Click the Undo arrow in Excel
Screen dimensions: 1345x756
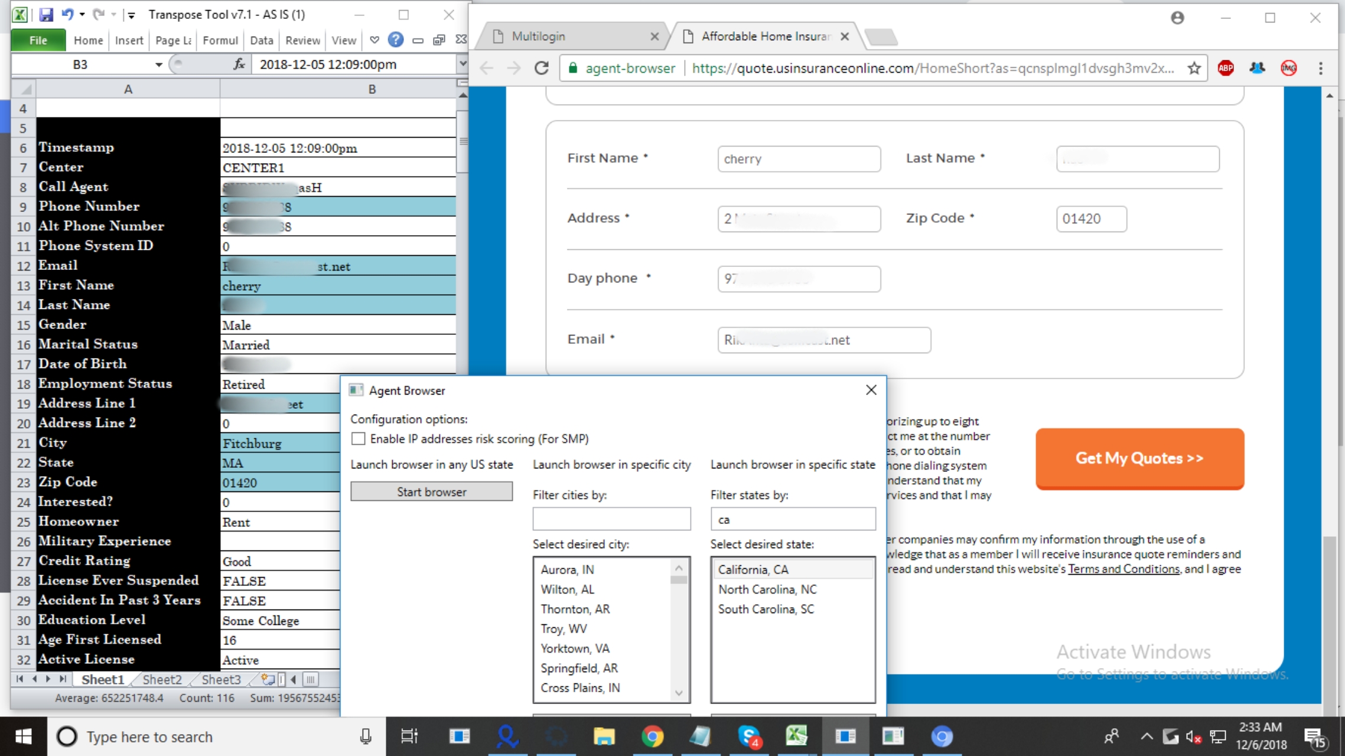[x=67, y=14]
